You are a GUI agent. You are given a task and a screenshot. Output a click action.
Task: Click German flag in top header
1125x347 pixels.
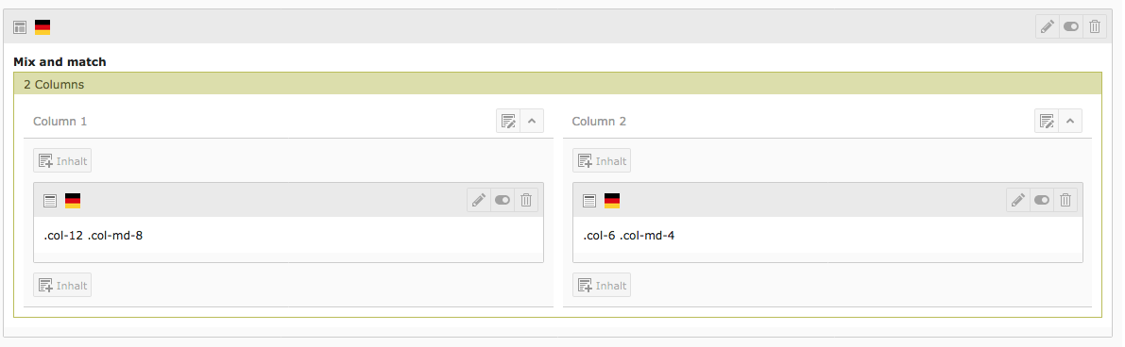[43, 27]
